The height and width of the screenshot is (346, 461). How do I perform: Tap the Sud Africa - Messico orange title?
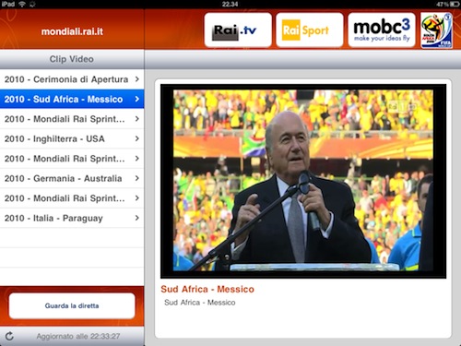(207, 289)
